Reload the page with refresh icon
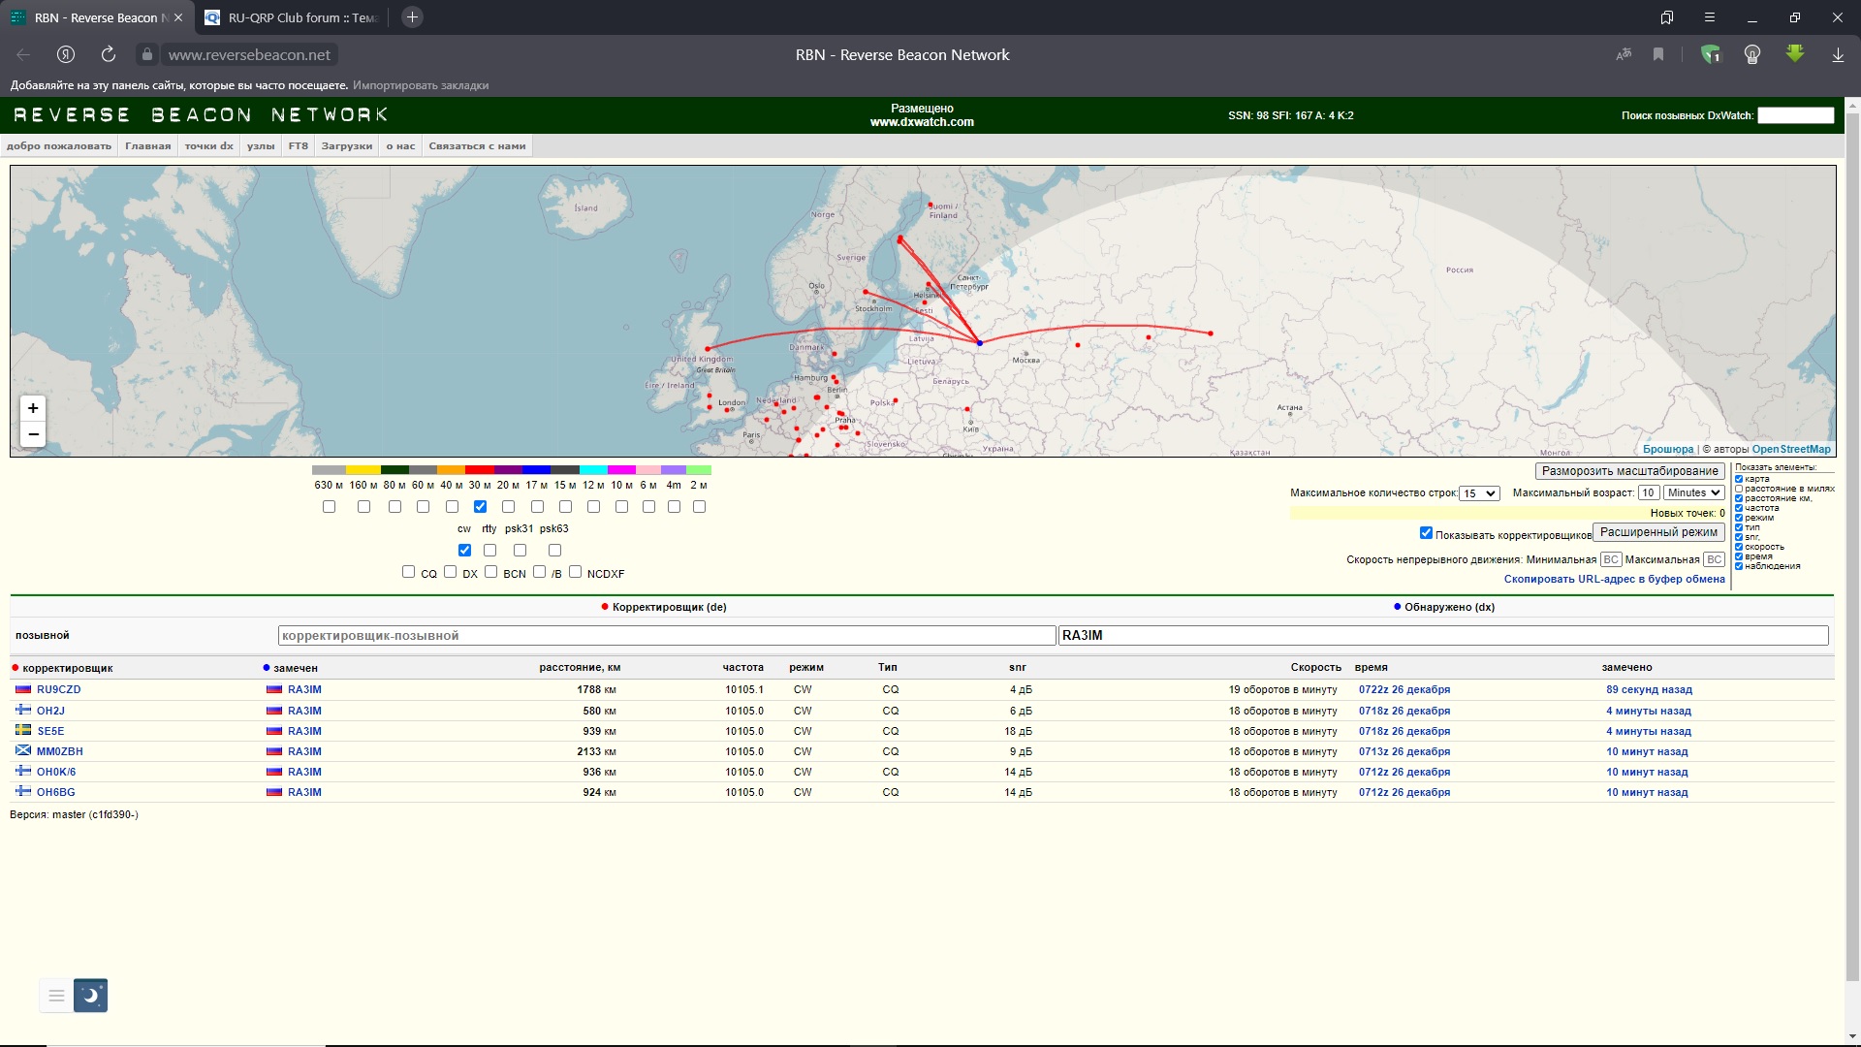1861x1047 pixels. click(x=109, y=55)
